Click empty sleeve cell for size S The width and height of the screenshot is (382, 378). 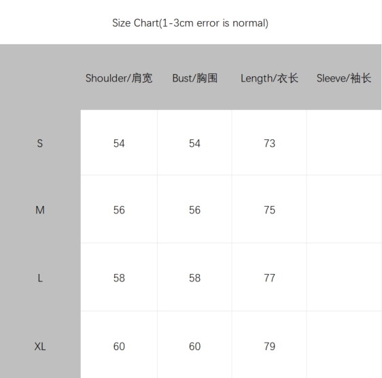point(344,143)
